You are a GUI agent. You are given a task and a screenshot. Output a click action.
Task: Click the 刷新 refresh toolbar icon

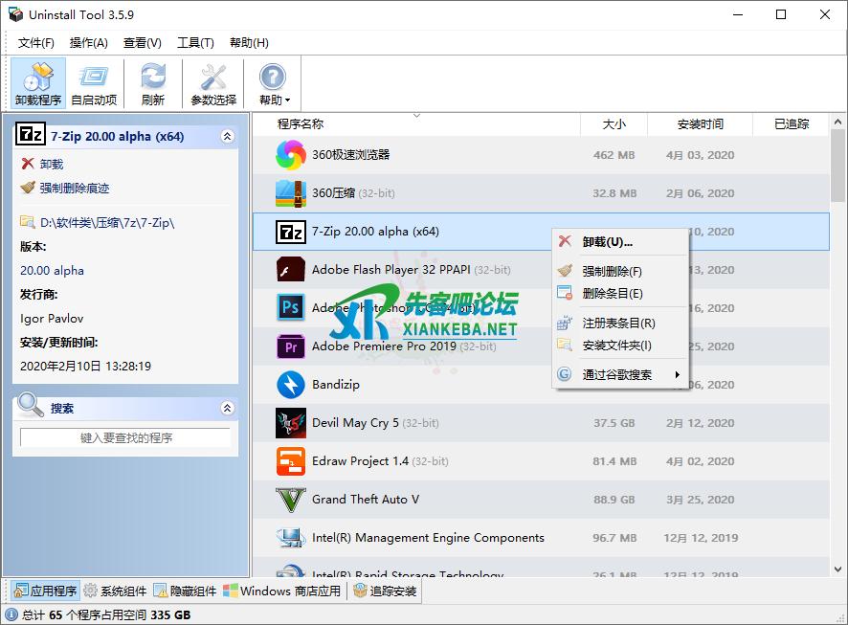pyautogui.click(x=152, y=83)
